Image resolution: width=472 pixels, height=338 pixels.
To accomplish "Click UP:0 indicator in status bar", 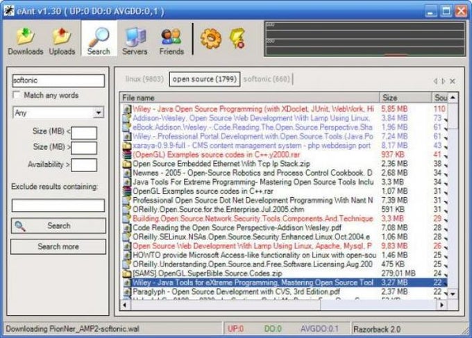I will (x=235, y=329).
